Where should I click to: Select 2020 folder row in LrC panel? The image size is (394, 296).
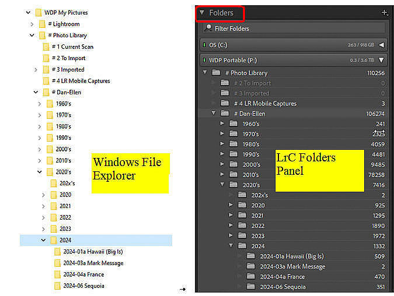(292, 205)
